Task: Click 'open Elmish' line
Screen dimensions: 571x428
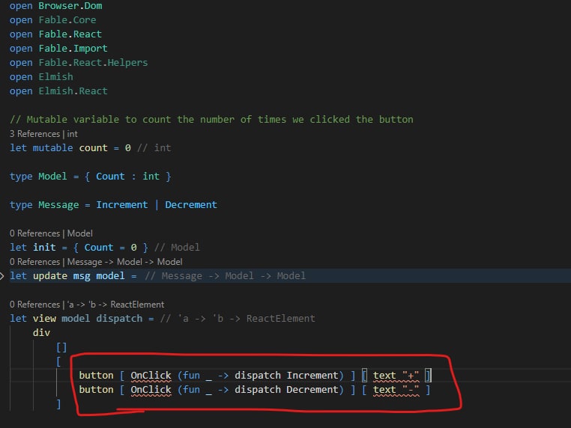Action: click(x=41, y=77)
